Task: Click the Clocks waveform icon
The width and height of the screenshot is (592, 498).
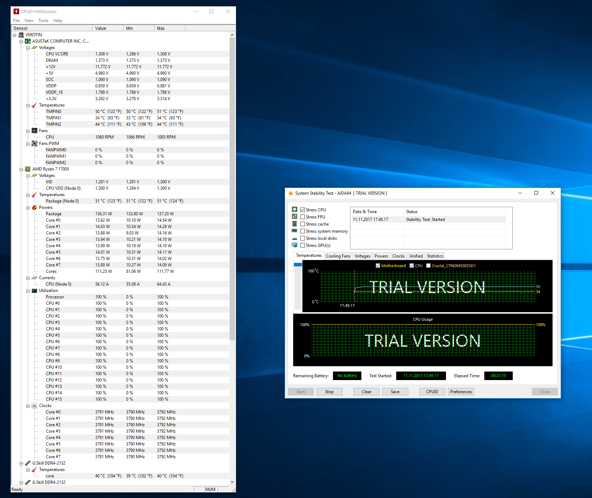Action: pos(34,406)
